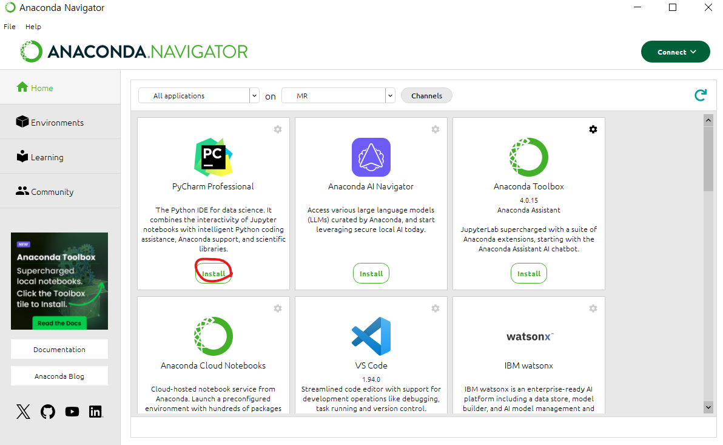Image resolution: width=723 pixels, height=445 pixels.
Task: Open the File menu
Action: pyautogui.click(x=10, y=26)
